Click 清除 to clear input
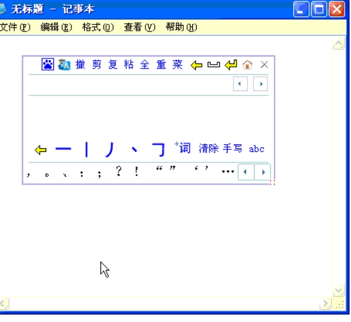This screenshot has width=351, height=322. pyautogui.click(x=209, y=149)
